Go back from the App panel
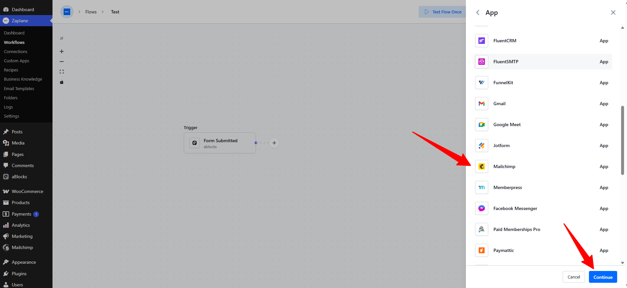This screenshot has width=627, height=288. tap(478, 12)
